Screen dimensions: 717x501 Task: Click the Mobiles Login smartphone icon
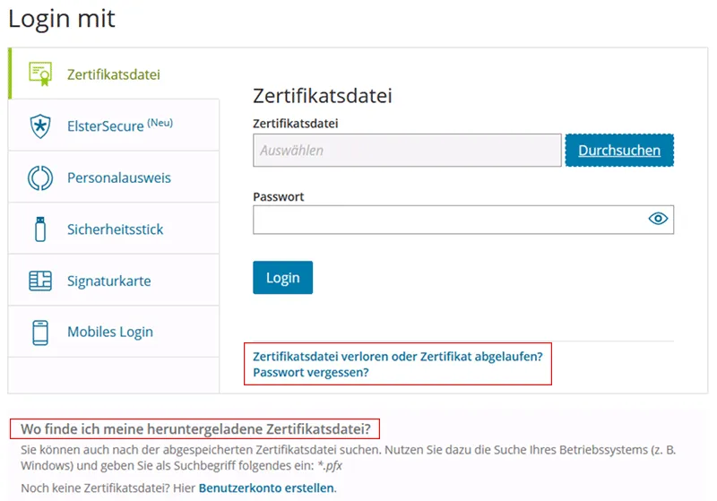(x=40, y=332)
